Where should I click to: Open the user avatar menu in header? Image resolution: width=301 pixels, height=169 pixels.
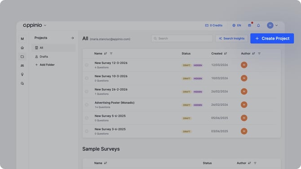click(x=272, y=25)
